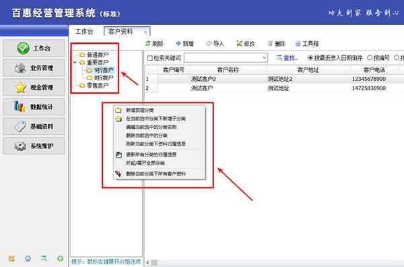Image resolution: width=404 pixels, height=267 pixels.
Task: Click the green back arrow icon at sidebar bottom
Action: point(61,258)
